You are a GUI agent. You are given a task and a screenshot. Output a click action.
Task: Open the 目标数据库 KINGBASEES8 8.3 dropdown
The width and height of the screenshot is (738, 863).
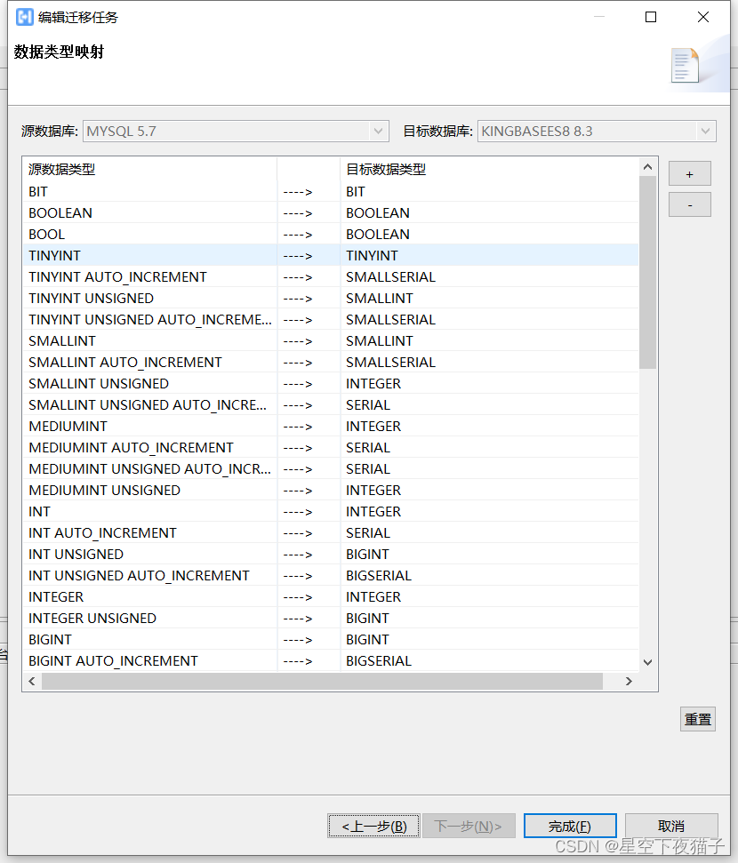pyautogui.click(x=597, y=131)
